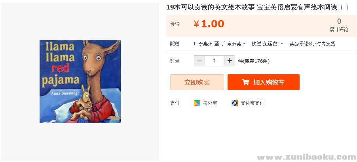Decrease quantity with the minus button
This screenshot has width=357, height=162.
click(x=199, y=61)
